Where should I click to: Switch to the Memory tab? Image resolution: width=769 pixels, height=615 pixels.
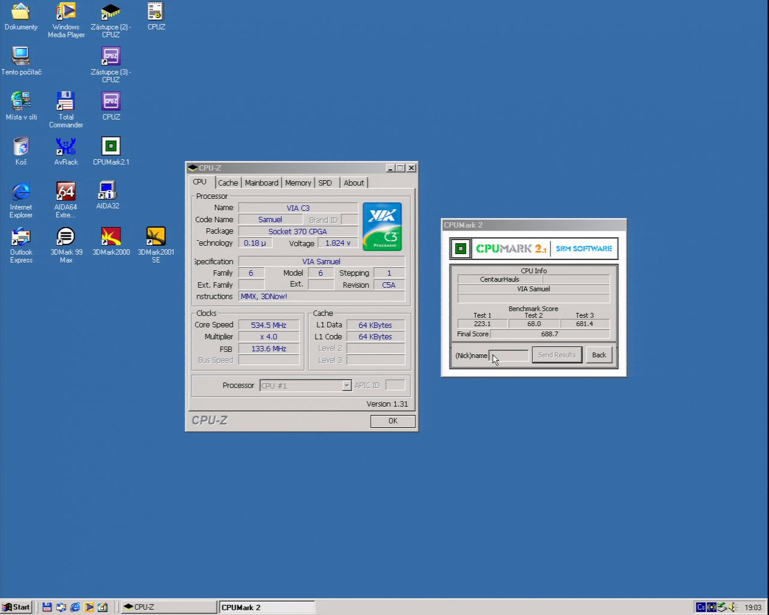298,183
